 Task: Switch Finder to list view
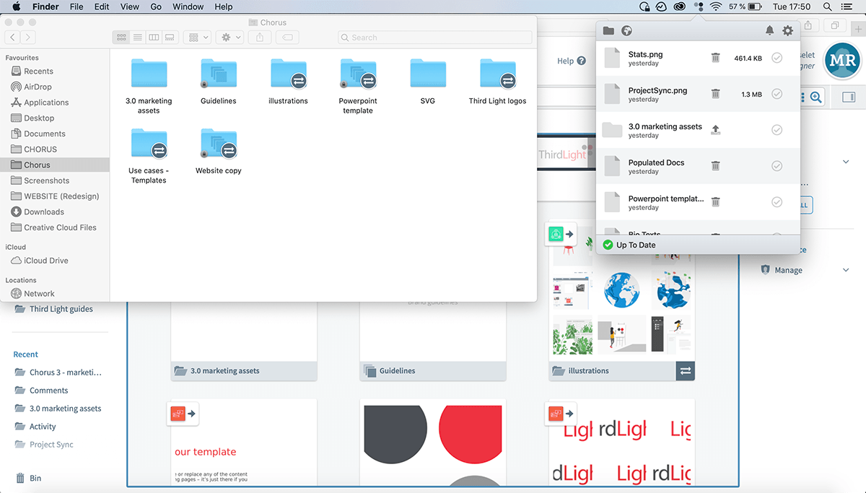pos(138,37)
